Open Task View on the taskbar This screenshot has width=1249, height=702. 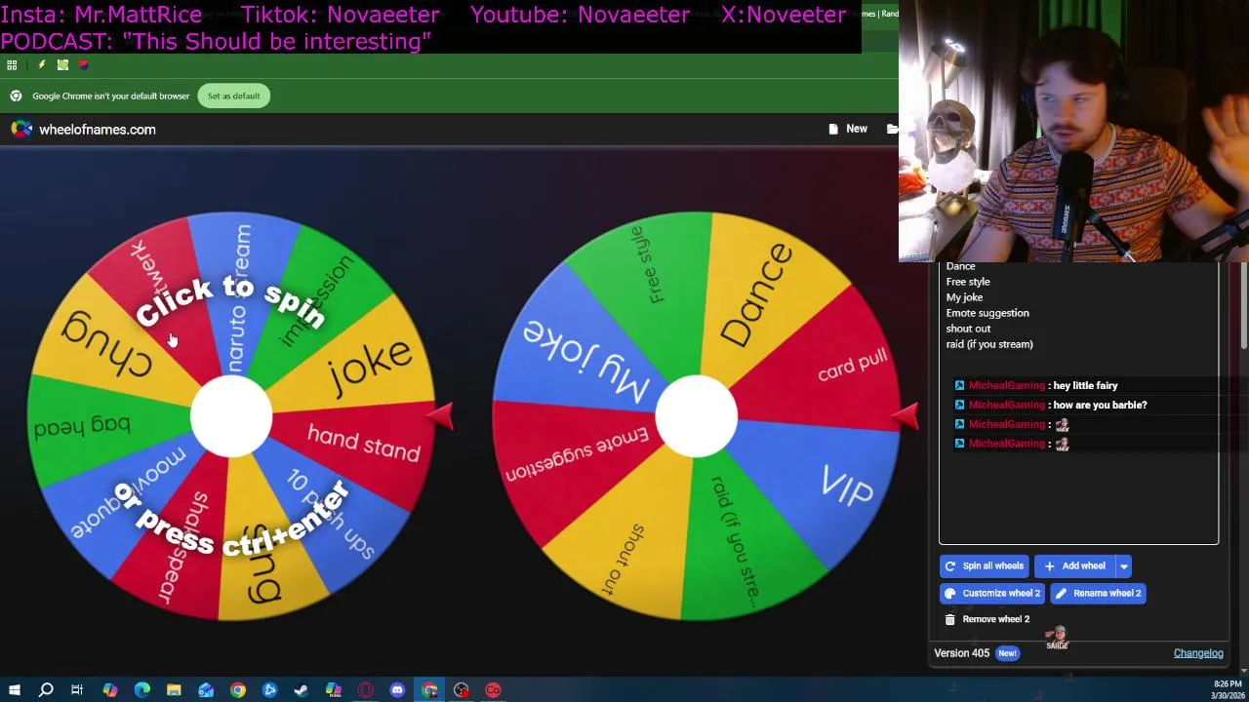77,690
